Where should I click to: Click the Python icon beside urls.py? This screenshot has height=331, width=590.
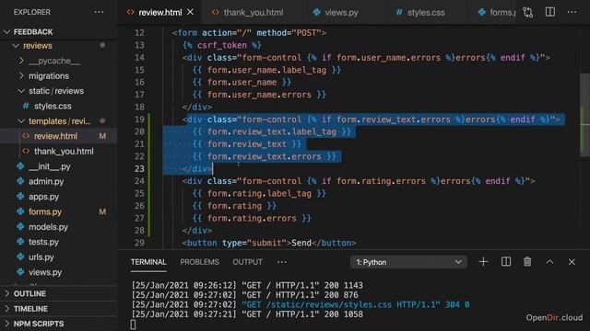coord(20,257)
